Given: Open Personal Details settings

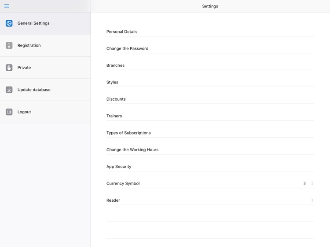Looking at the screenshot, I should pyautogui.click(x=210, y=32).
